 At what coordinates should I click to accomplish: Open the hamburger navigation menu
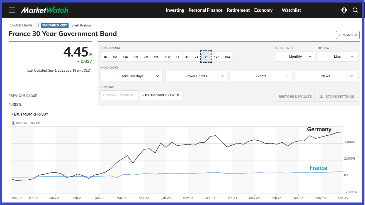click(x=12, y=10)
